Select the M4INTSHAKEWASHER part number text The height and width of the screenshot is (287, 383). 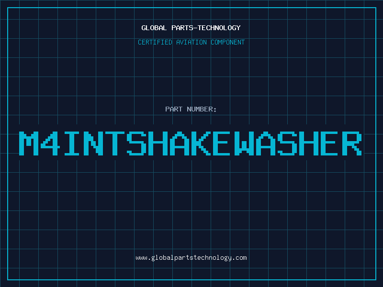click(190, 143)
